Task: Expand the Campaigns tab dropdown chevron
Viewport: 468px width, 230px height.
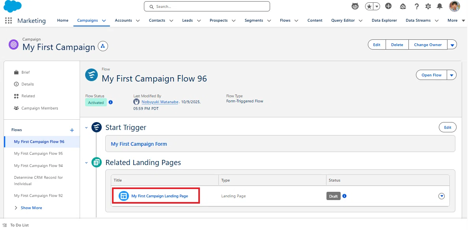Action: (x=104, y=20)
